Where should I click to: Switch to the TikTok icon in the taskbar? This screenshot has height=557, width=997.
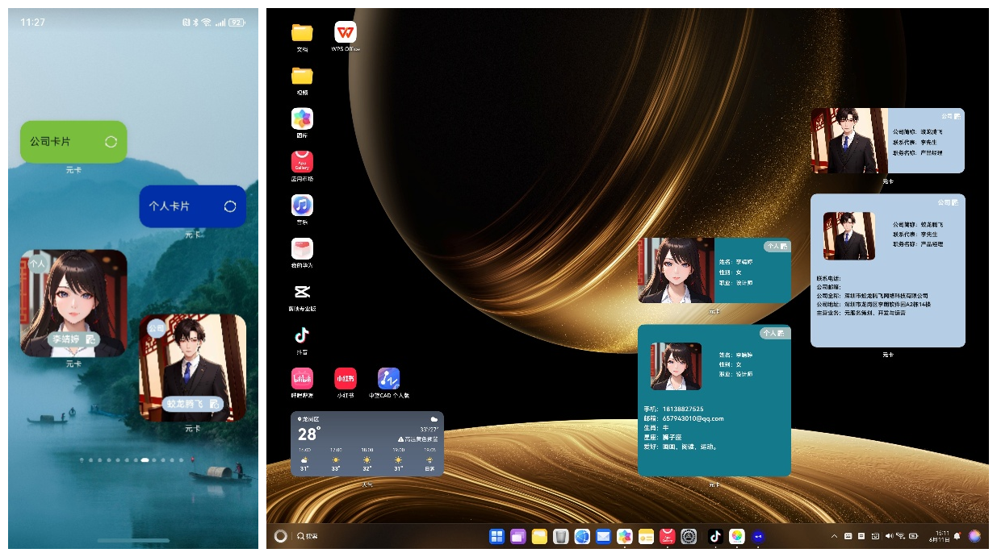point(714,536)
